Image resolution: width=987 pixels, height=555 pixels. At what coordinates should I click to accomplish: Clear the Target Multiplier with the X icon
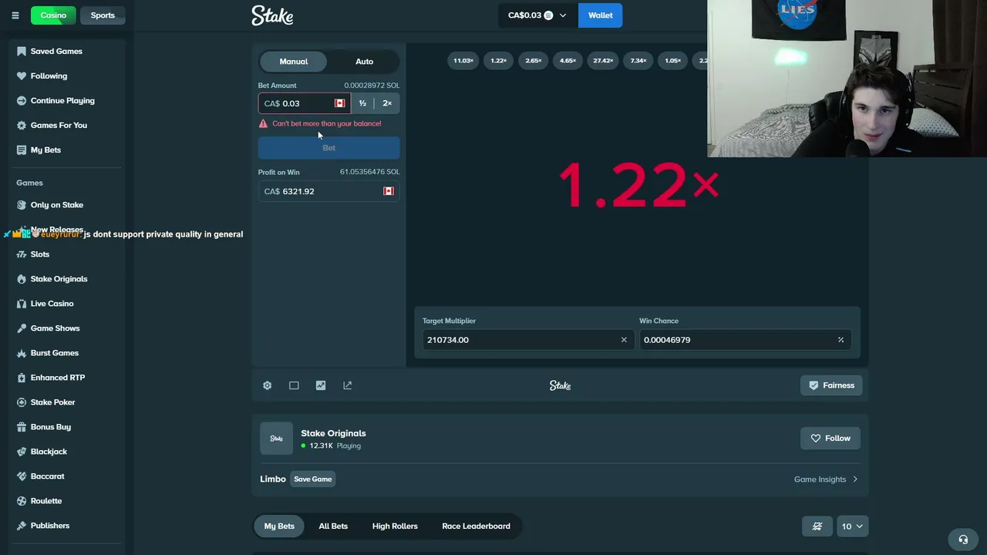pos(624,340)
